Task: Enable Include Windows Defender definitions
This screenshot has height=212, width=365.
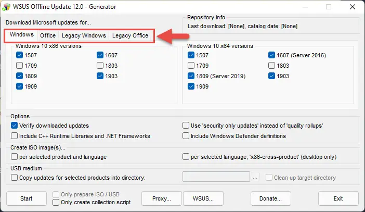Action: tap(186, 136)
